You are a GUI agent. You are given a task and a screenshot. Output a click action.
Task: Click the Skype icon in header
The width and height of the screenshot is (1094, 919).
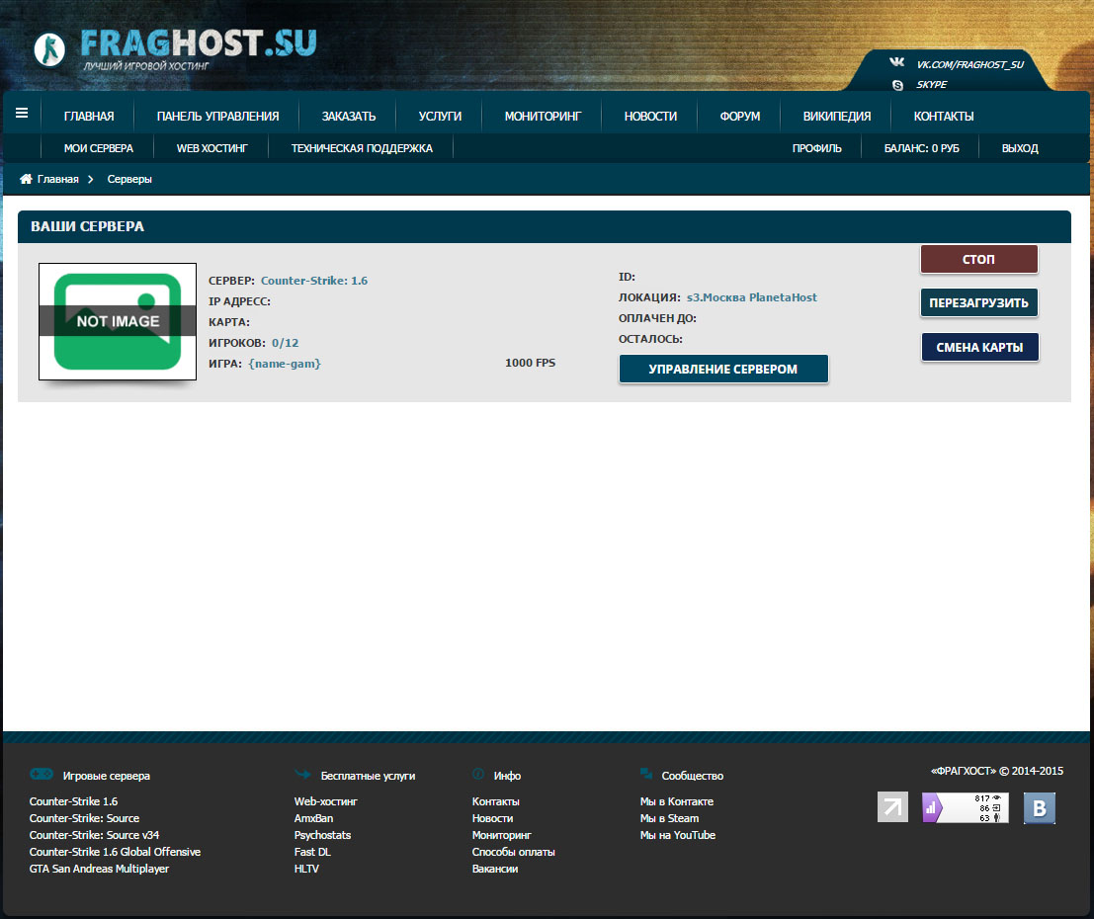pyautogui.click(x=898, y=85)
